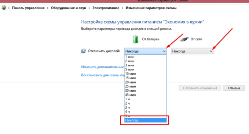Expand arrow after 'Электропитание' breadcrumb
249x134 pixels.
[123, 8]
